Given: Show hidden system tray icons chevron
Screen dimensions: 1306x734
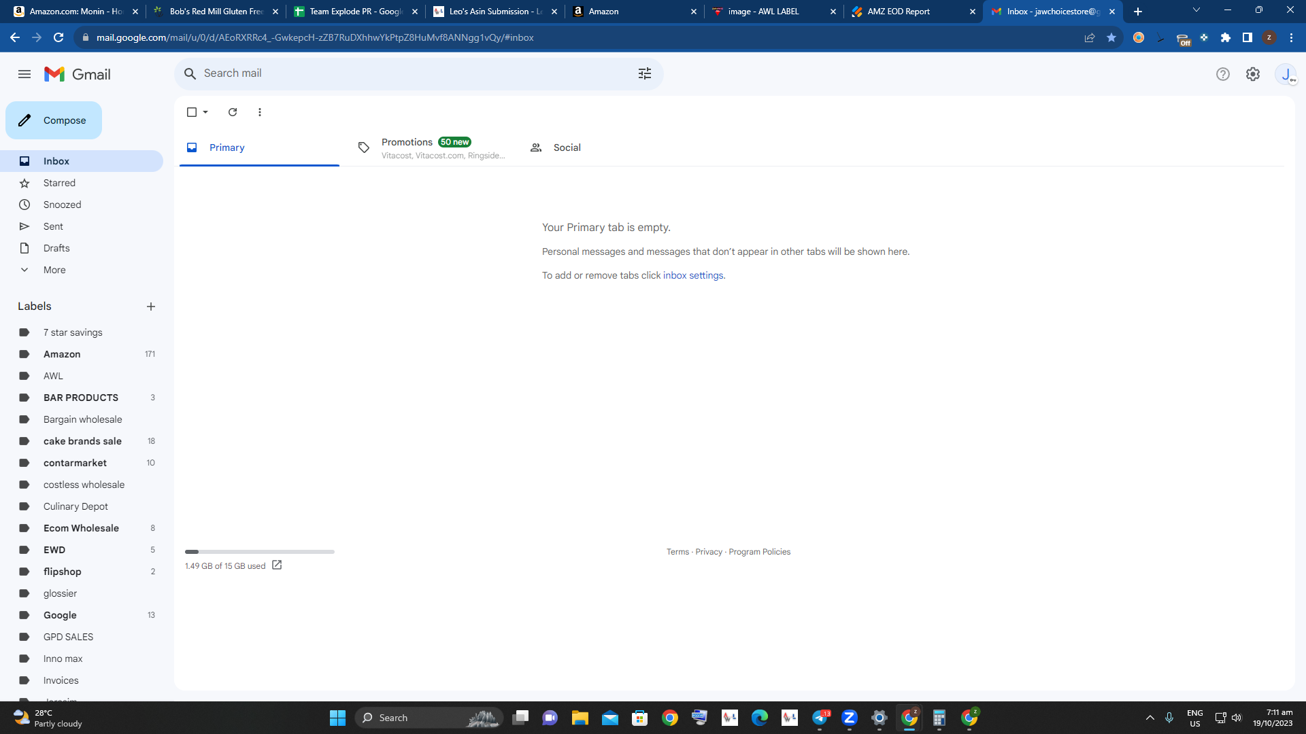Looking at the screenshot, I should [1150, 718].
